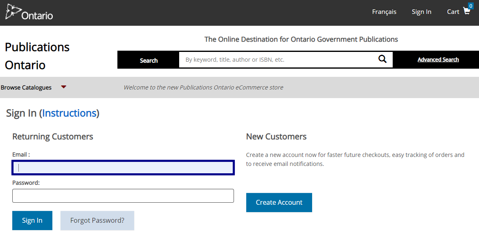Click the magnifying glass search icon
This screenshot has width=479, height=235.
tap(382, 59)
